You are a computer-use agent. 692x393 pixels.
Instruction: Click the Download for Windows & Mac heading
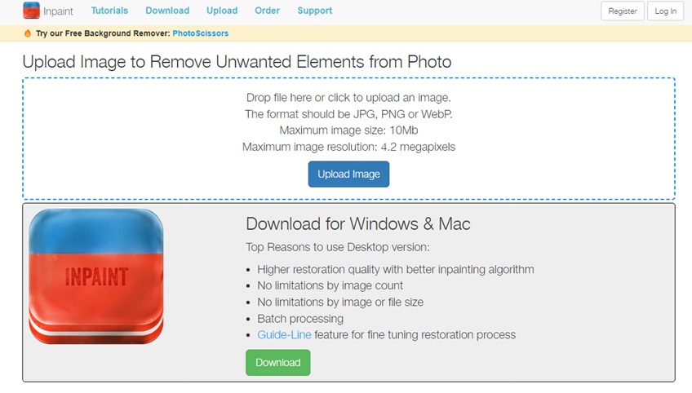(x=358, y=224)
